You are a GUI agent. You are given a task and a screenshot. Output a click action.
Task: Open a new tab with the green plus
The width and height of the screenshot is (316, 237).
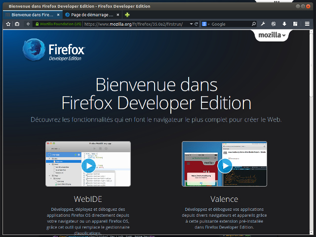[x=127, y=15]
